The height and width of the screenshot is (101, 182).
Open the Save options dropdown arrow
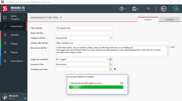point(139,9)
